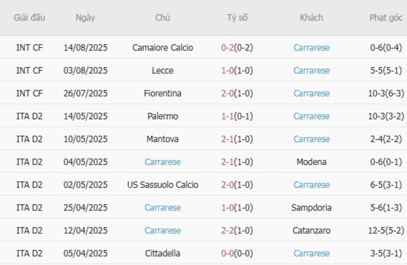
Task: Select Fiorentina in the home column
Action: click(163, 93)
